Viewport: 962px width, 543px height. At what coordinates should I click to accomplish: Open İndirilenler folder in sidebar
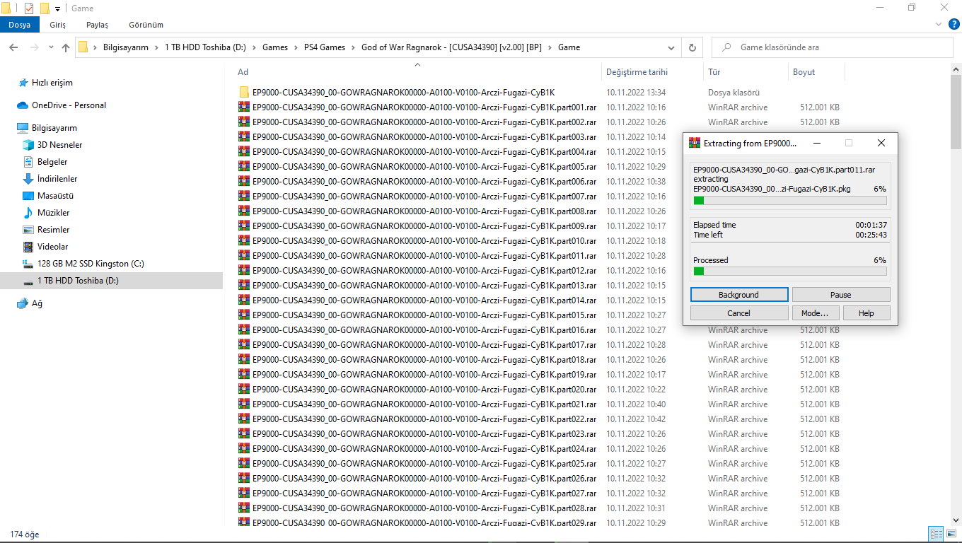click(57, 179)
